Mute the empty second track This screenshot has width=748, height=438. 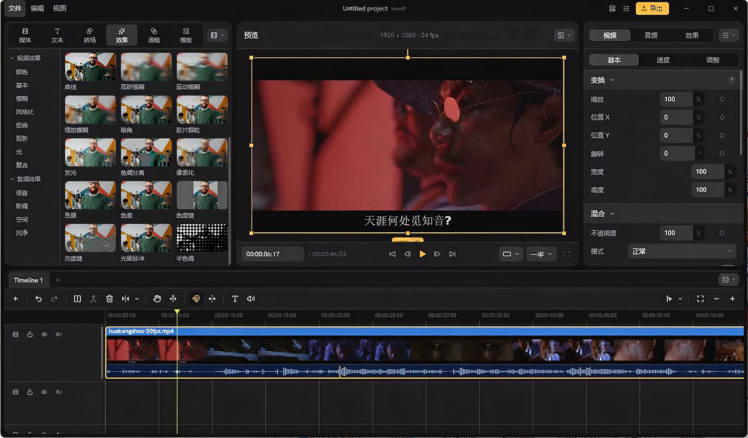pyautogui.click(x=59, y=392)
